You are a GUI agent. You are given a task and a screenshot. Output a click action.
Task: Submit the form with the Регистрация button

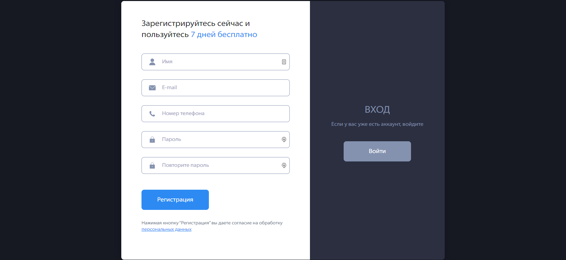coord(175,200)
